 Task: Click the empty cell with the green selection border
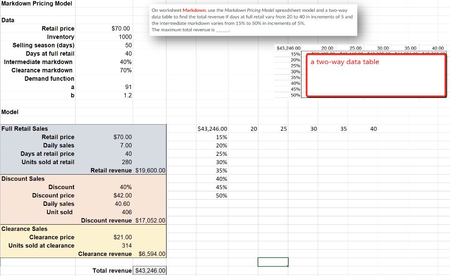[272, 262]
